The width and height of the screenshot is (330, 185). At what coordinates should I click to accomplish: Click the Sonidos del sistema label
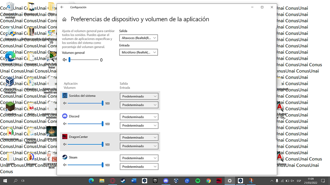coord(82,96)
